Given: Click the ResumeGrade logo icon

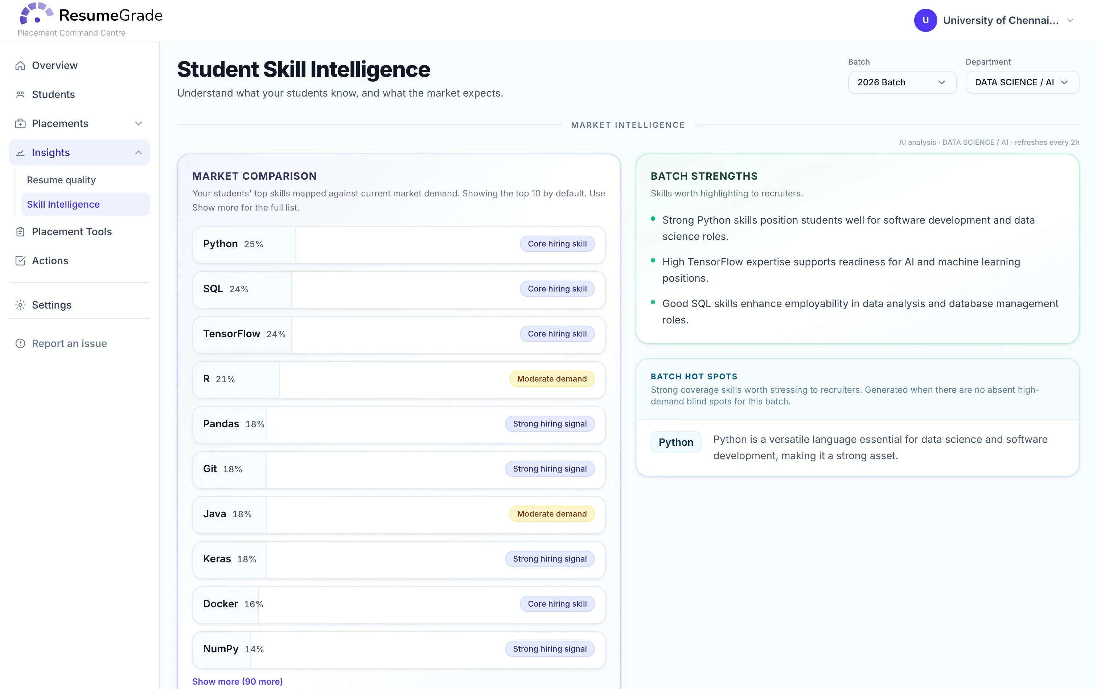Looking at the screenshot, I should [36, 13].
